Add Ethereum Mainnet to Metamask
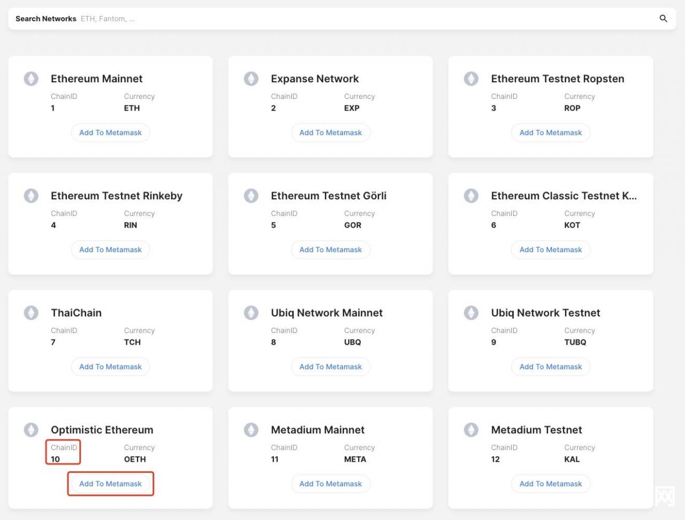Image resolution: width=685 pixels, height=520 pixels. (110, 133)
